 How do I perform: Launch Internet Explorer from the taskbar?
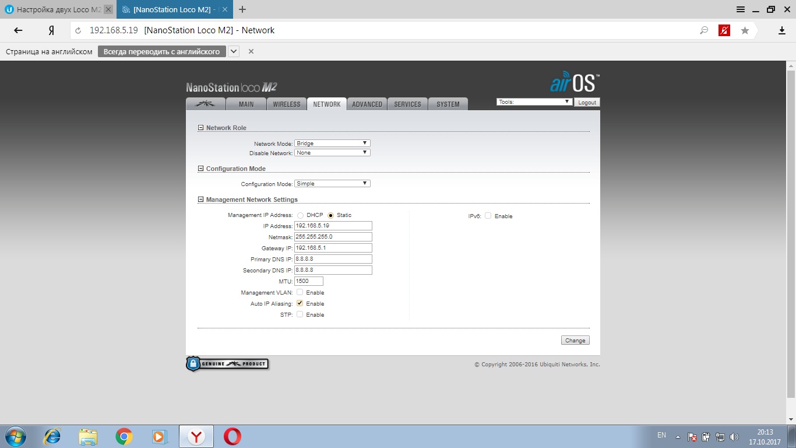pyautogui.click(x=52, y=436)
